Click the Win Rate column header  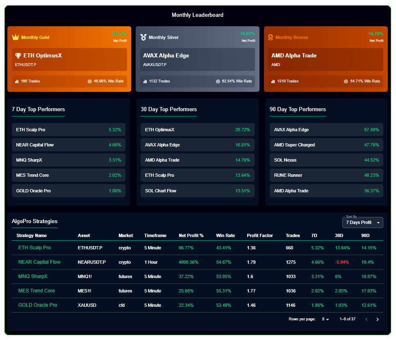pyautogui.click(x=225, y=235)
